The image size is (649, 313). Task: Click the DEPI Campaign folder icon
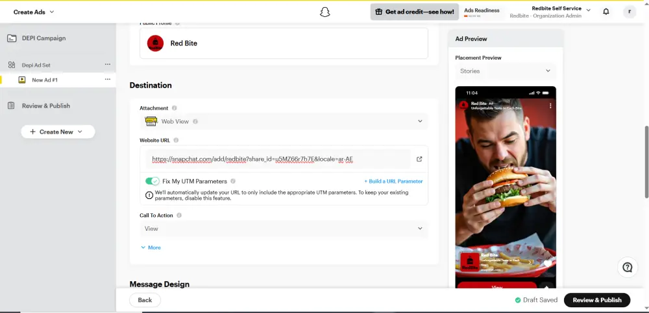pyautogui.click(x=12, y=38)
